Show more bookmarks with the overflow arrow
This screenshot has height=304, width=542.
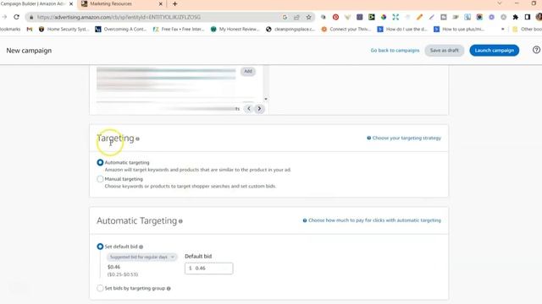pos(502,30)
